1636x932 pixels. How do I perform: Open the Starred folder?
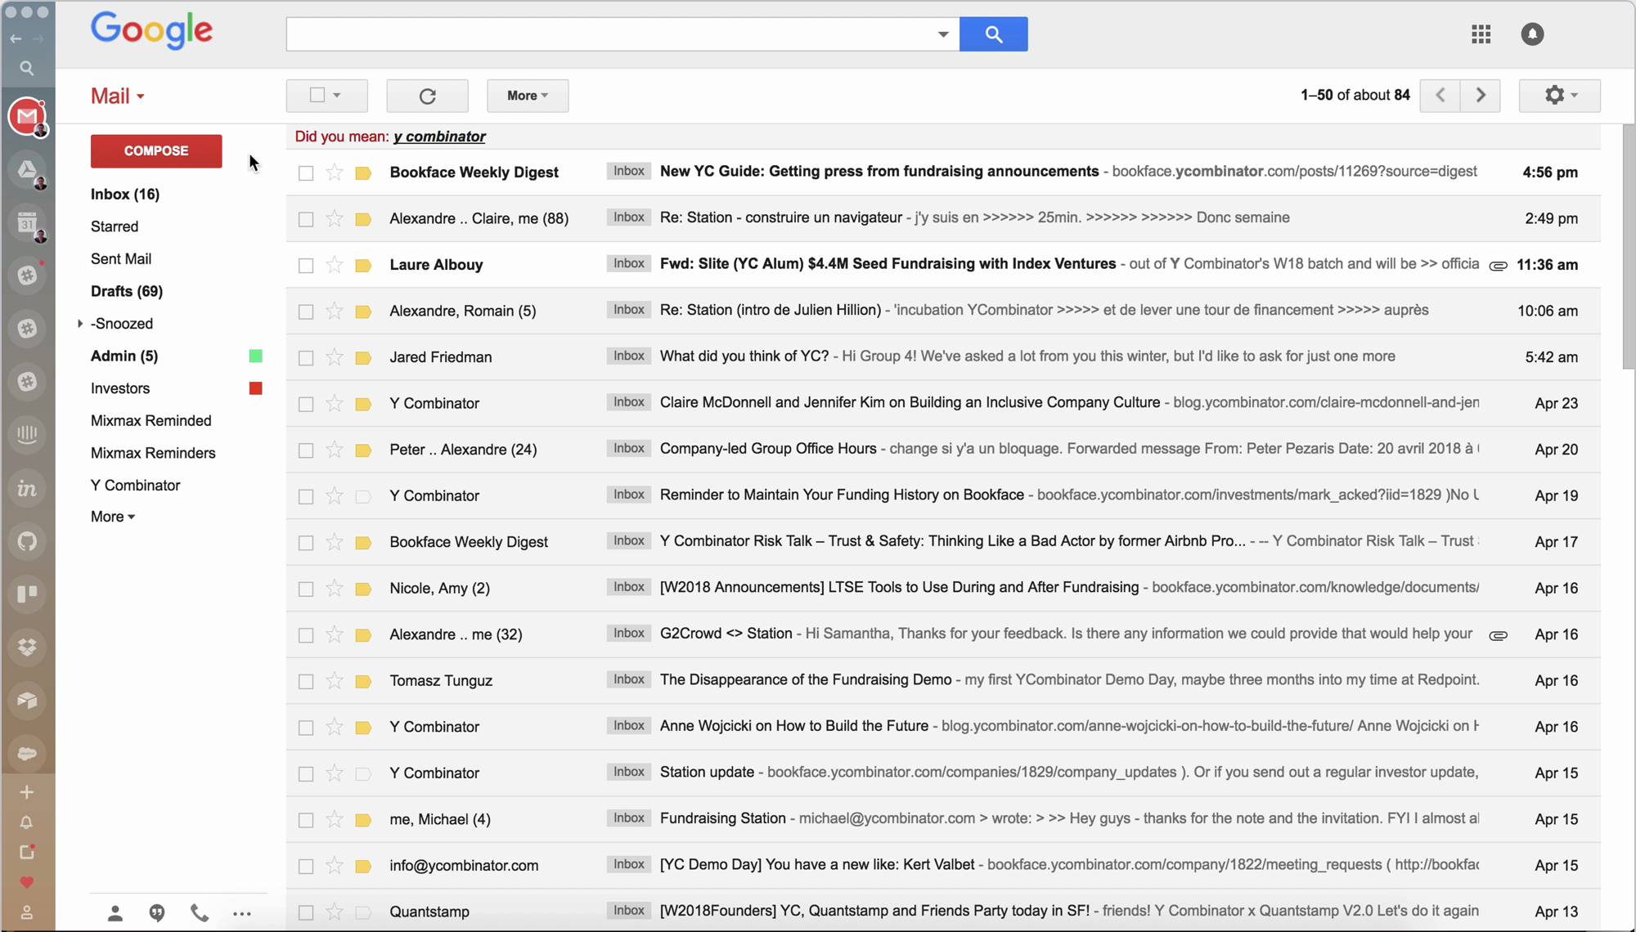115,226
